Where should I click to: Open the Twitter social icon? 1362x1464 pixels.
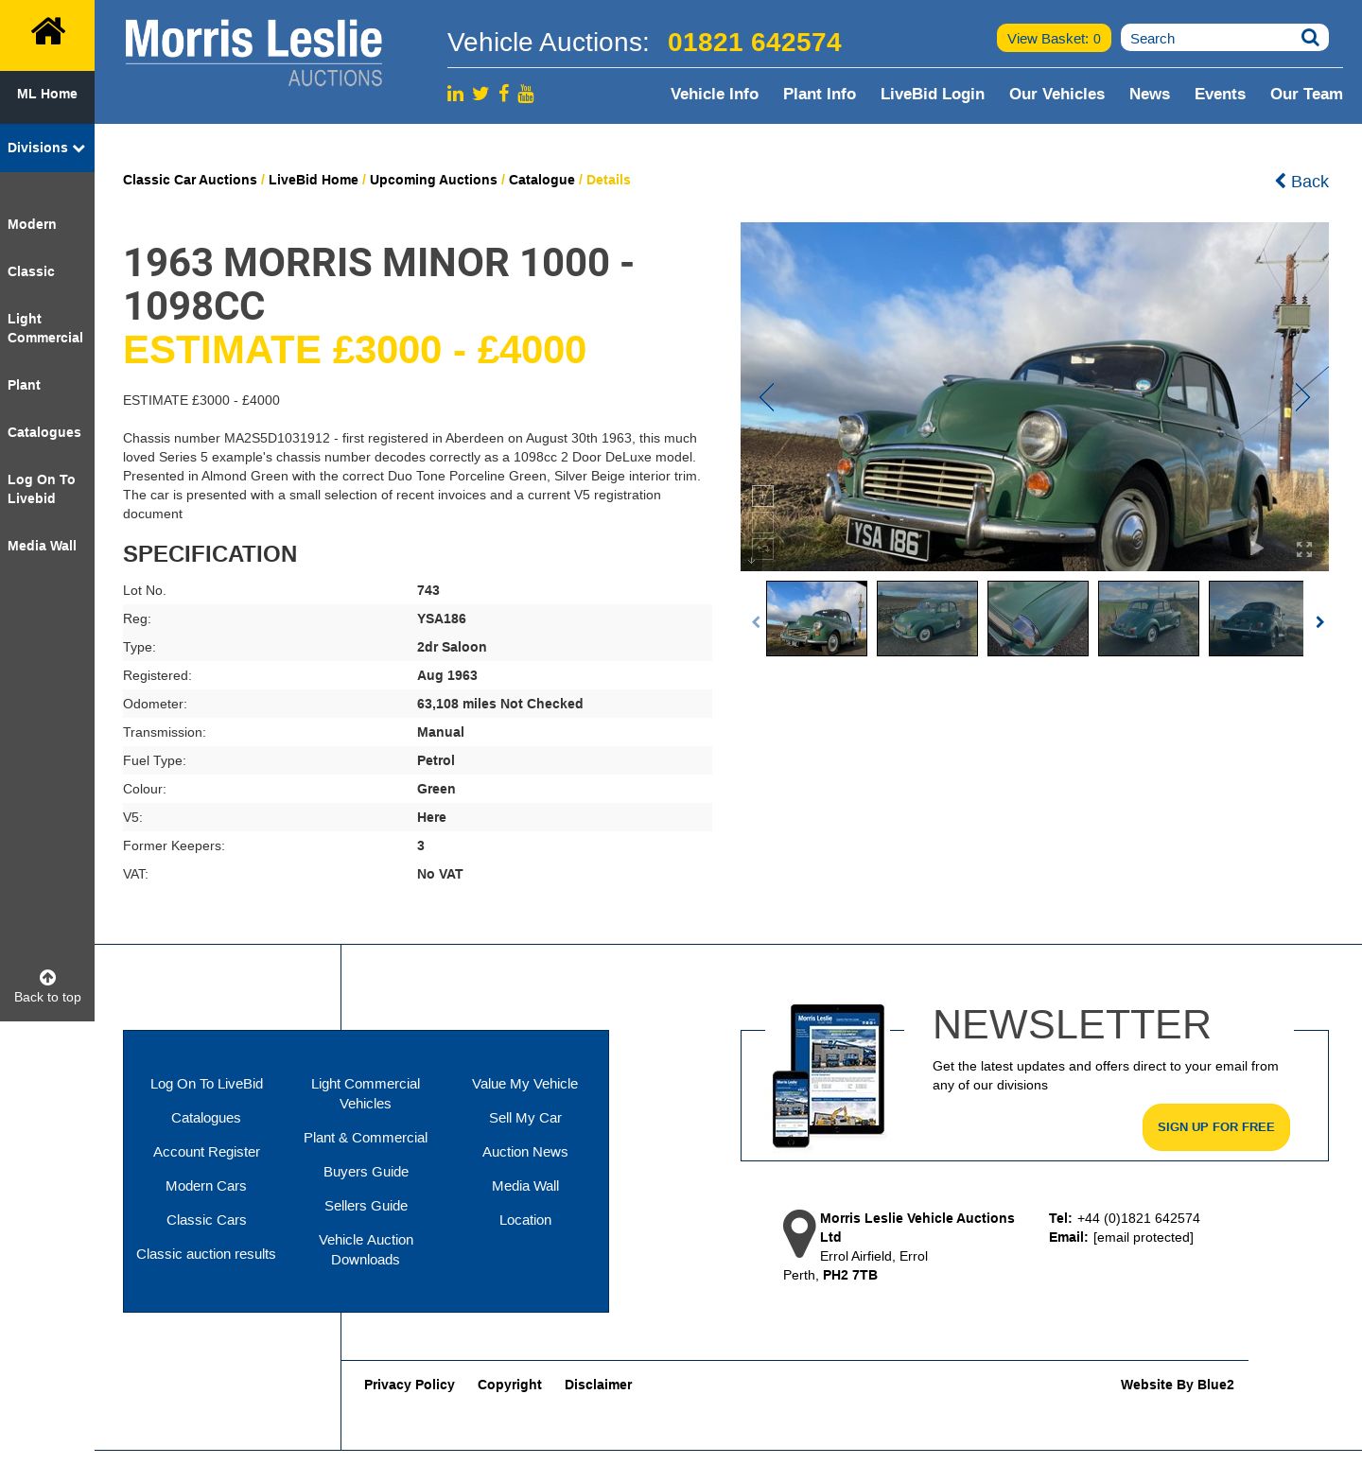coord(480,94)
